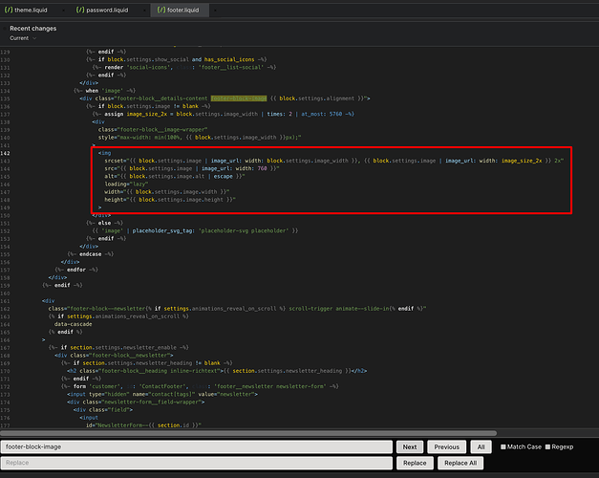599x478 pixels.
Task: Enable the Match Case checkbox
Action: [503, 446]
